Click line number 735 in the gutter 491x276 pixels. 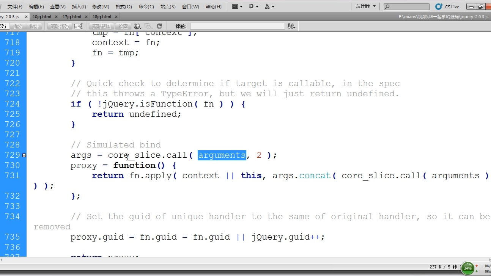pyautogui.click(x=12, y=237)
